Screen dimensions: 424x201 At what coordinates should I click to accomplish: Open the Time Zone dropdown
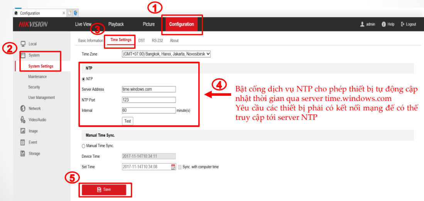coord(166,54)
